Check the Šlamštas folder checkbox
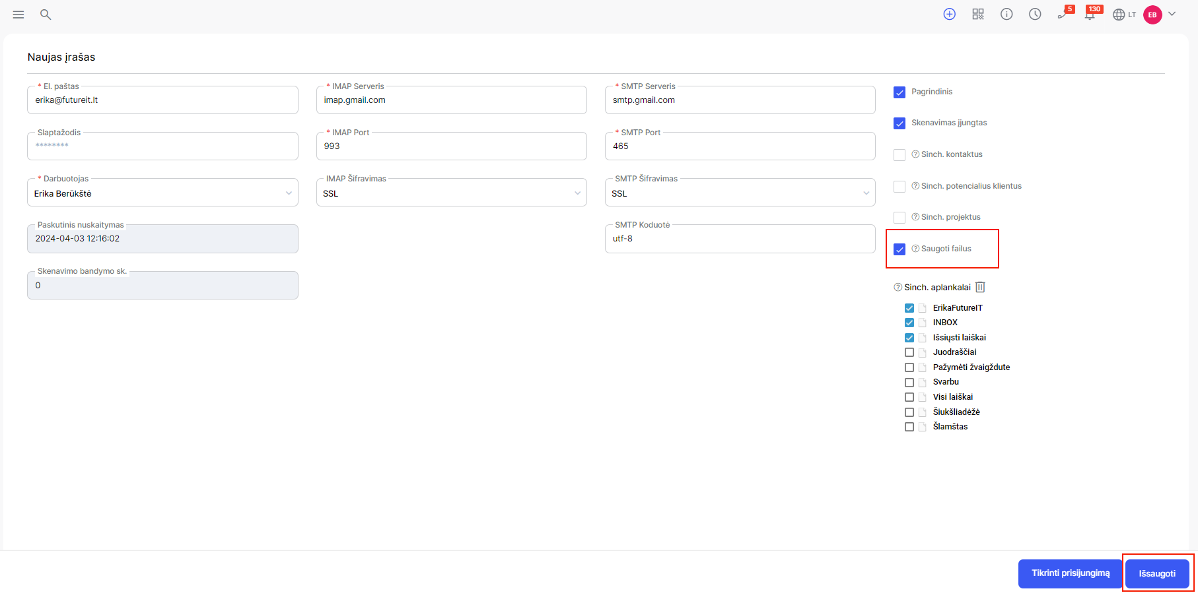 point(909,427)
